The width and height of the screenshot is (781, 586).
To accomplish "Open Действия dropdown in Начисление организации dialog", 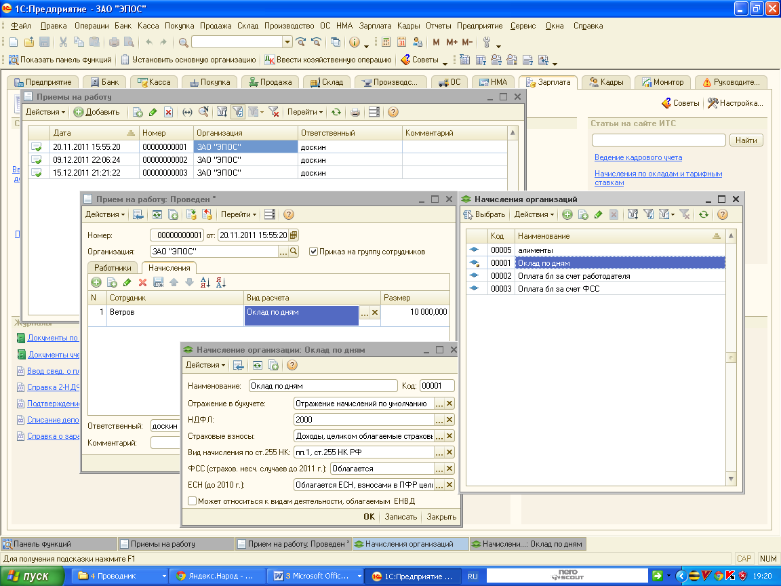I will 205,366.
